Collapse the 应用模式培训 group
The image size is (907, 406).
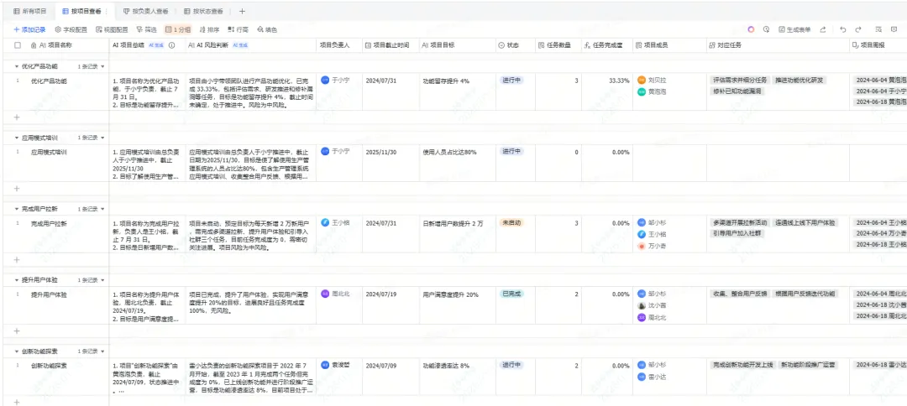click(17, 138)
